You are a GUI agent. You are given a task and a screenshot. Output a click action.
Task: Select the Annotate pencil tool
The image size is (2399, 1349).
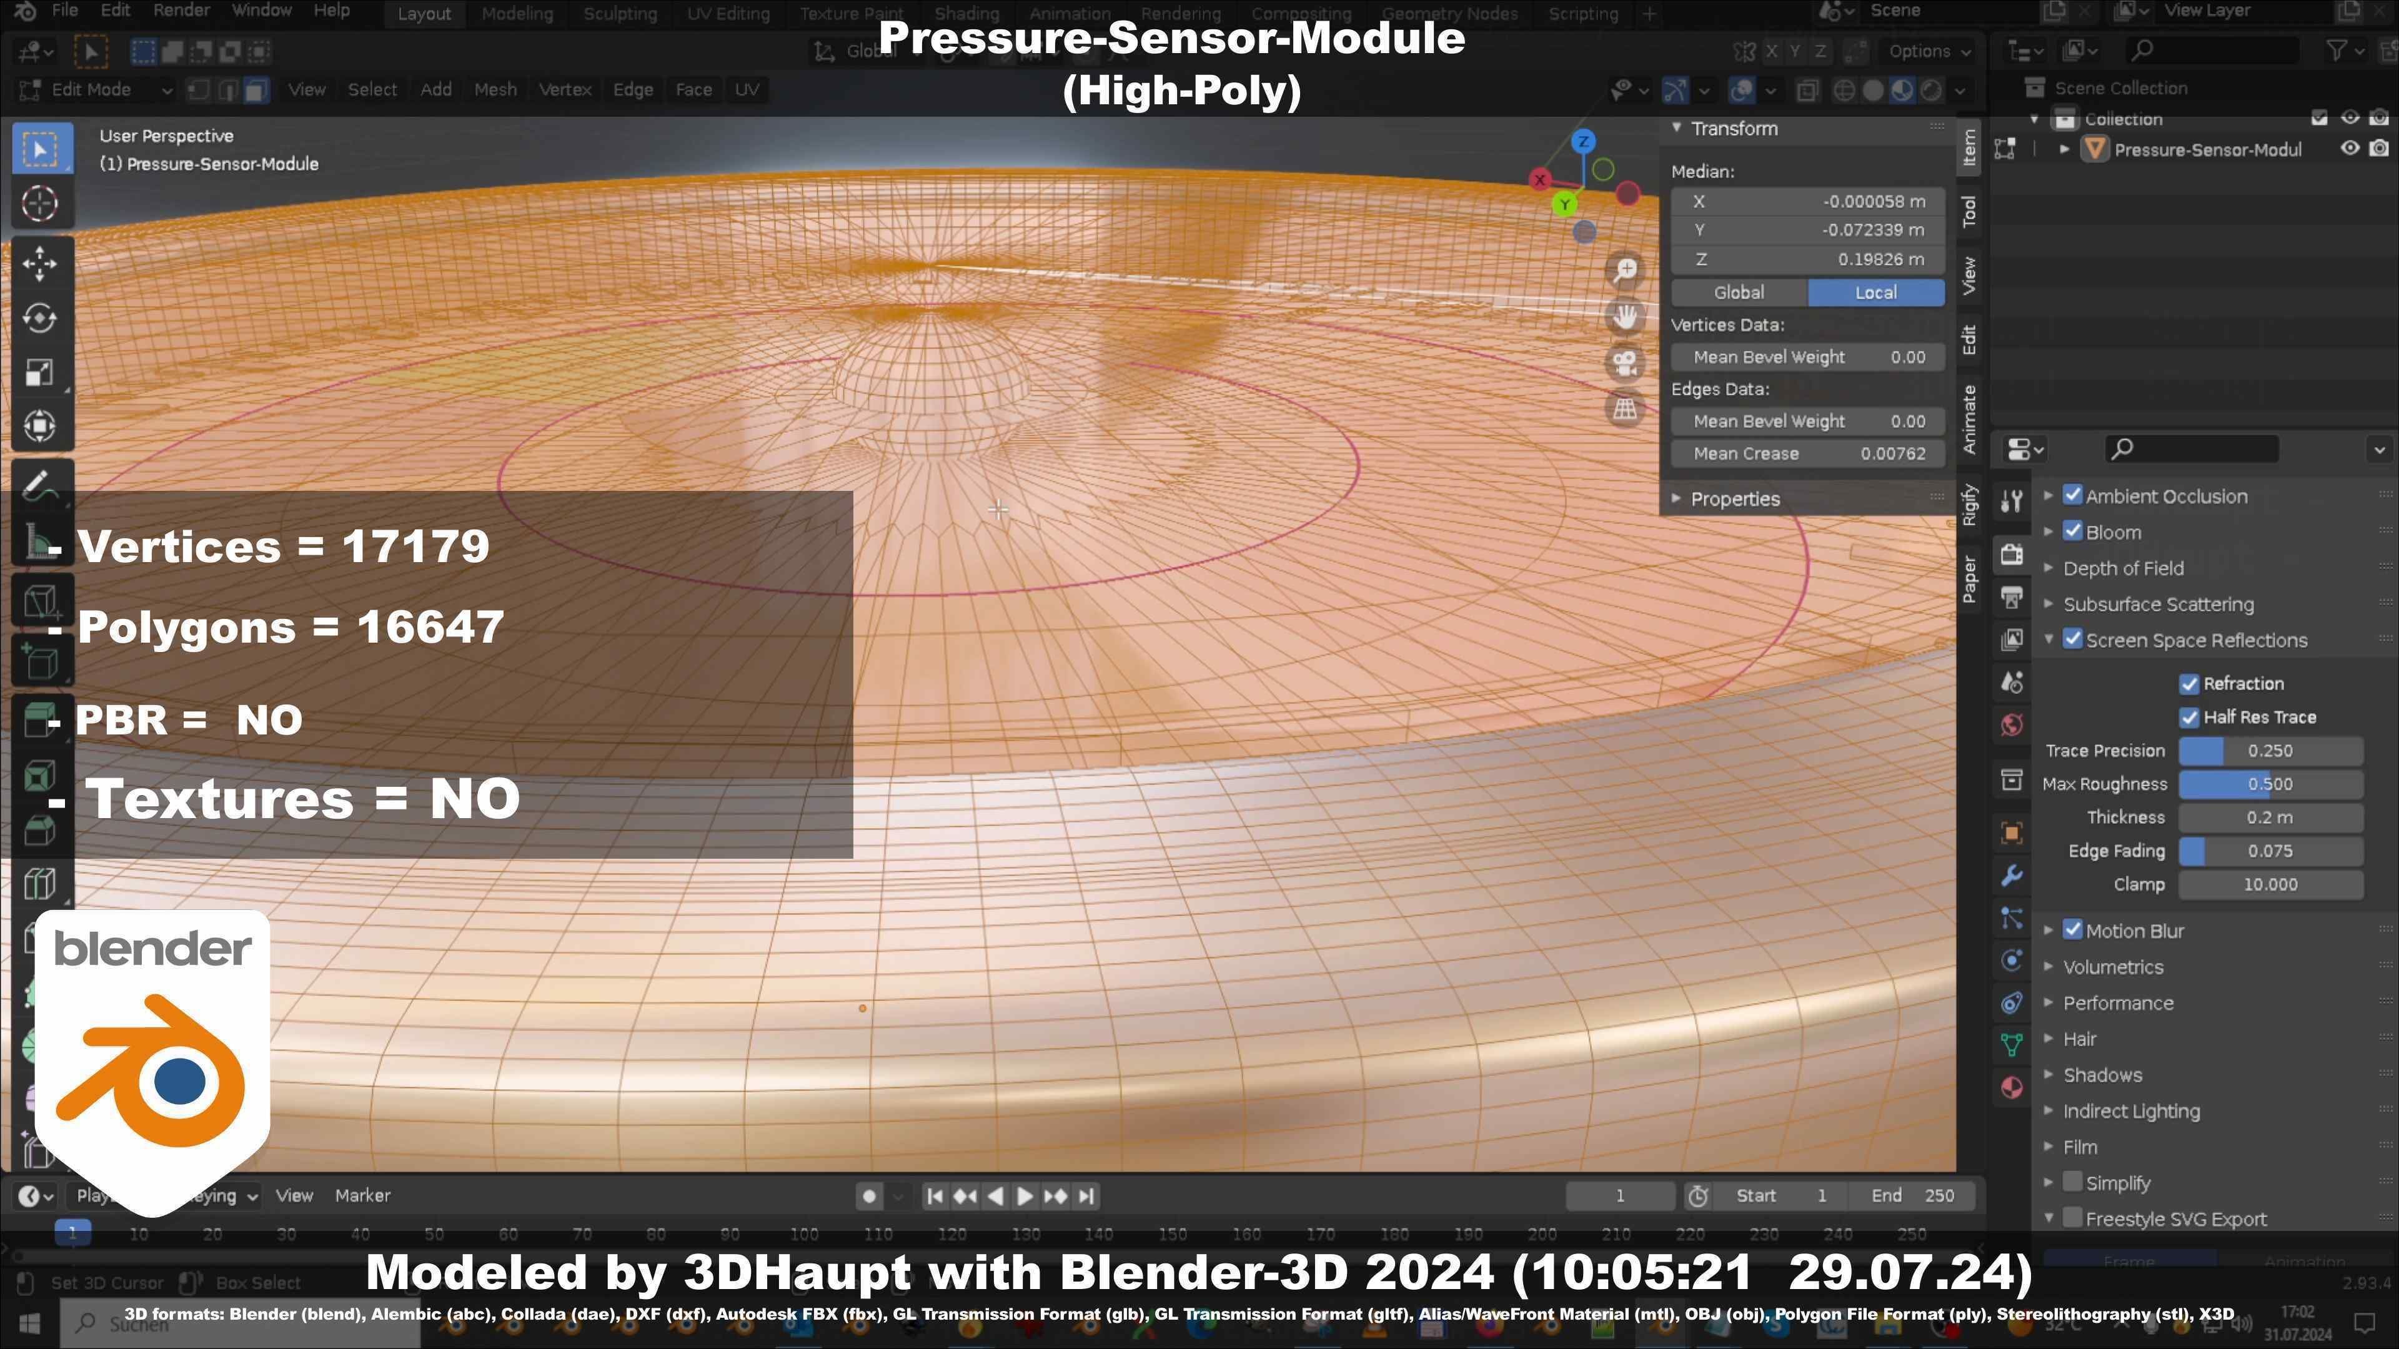(x=40, y=484)
